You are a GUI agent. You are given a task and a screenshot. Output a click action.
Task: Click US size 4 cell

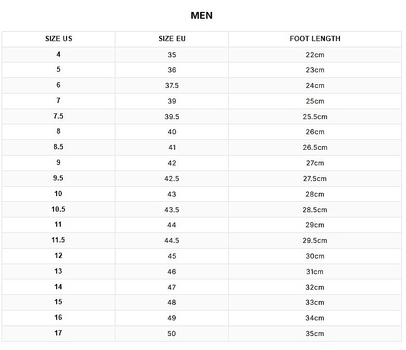click(59, 55)
